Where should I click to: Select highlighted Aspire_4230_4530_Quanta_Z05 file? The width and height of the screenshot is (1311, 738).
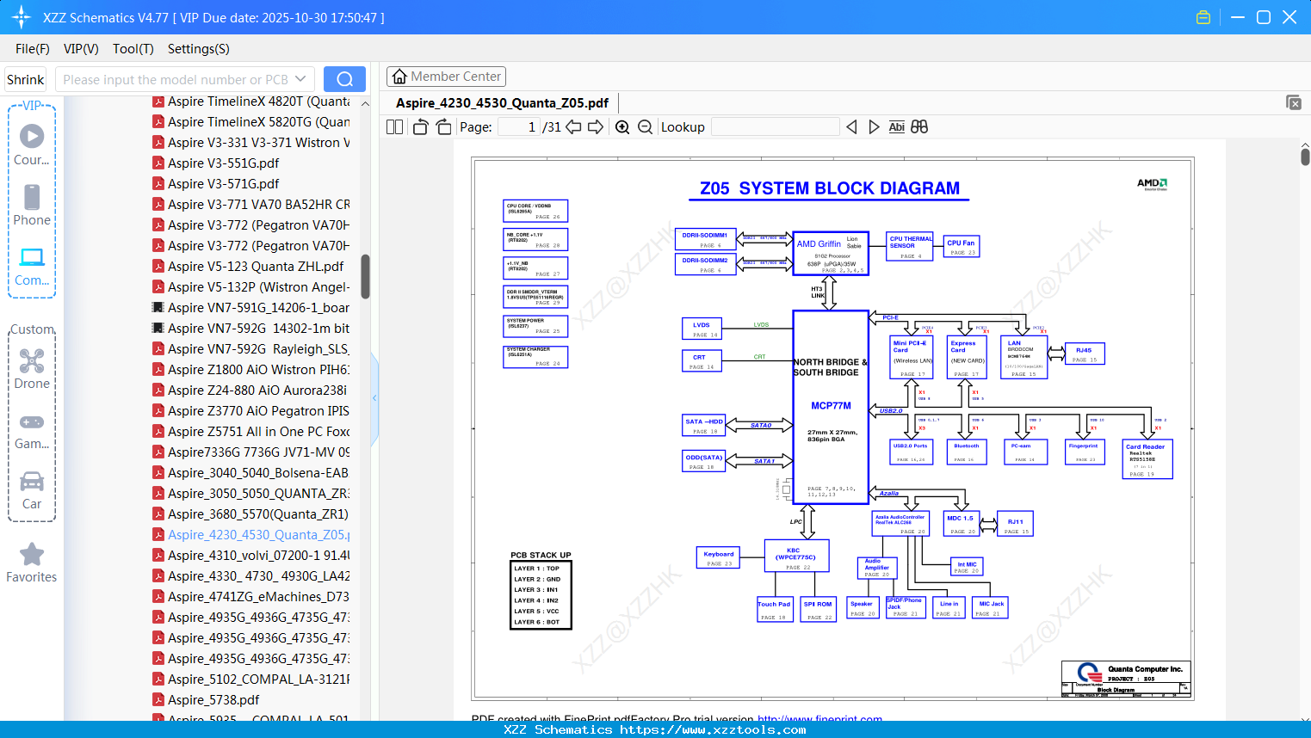click(x=251, y=535)
